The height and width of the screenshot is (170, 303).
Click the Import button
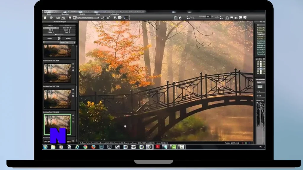50,39
